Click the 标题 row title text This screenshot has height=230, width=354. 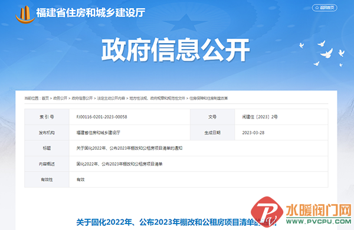[129, 148]
